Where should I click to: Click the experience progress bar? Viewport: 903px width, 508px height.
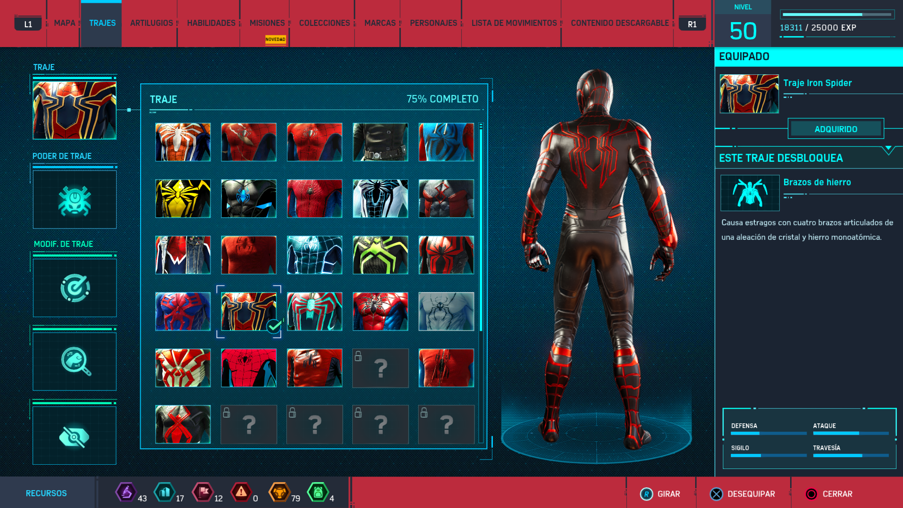pyautogui.click(x=837, y=15)
